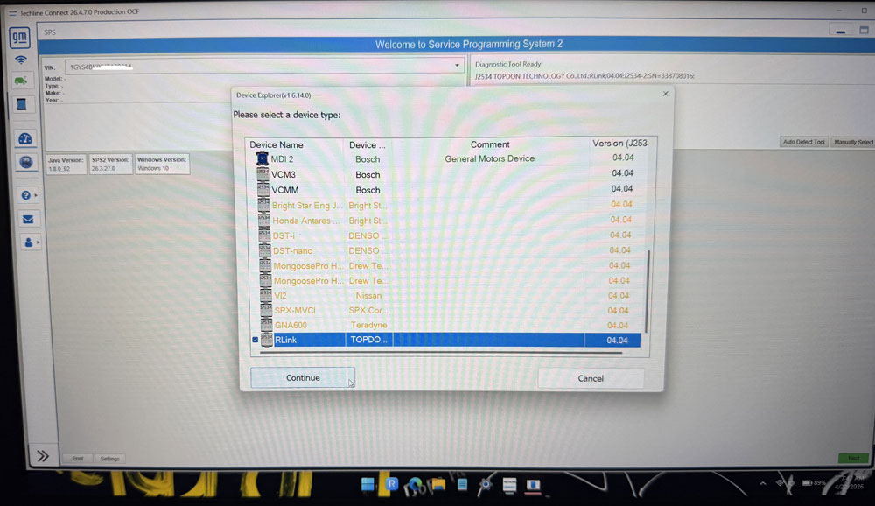Image resolution: width=875 pixels, height=506 pixels.
Task: Click the Version (J253 column header
Action: pos(620,143)
